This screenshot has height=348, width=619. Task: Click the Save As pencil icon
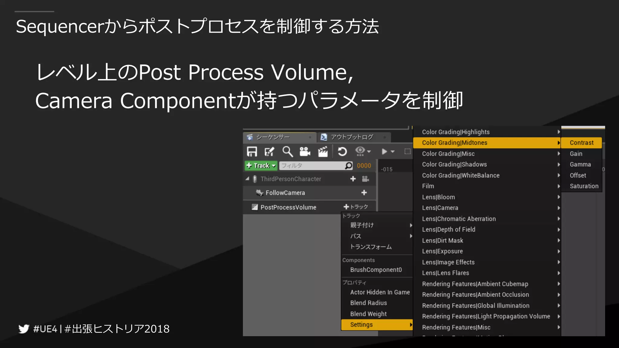click(x=269, y=152)
